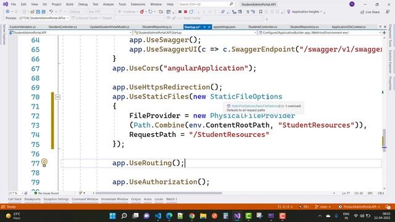
Task: Show the tab overflow list arrow
Action: tap(380, 27)
